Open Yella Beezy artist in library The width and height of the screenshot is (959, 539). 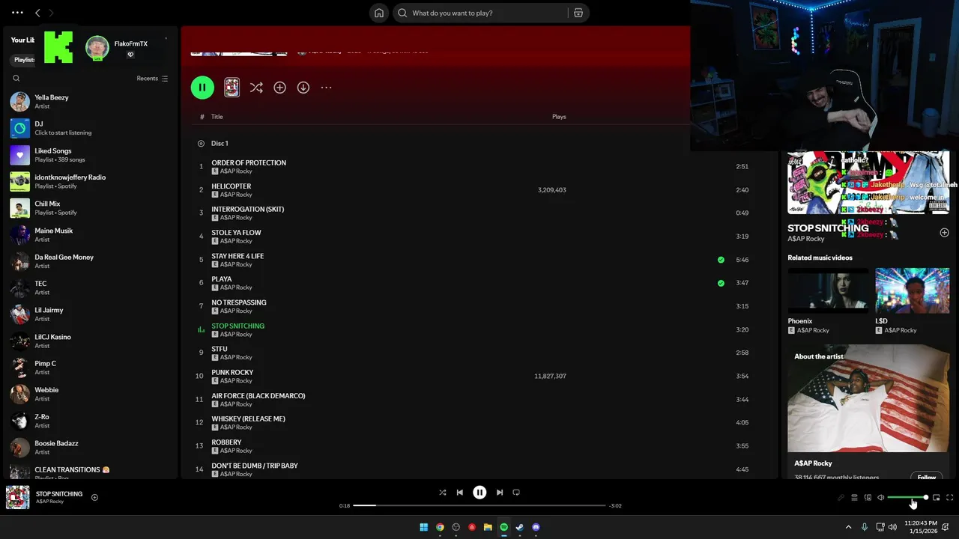pos(90,102)
